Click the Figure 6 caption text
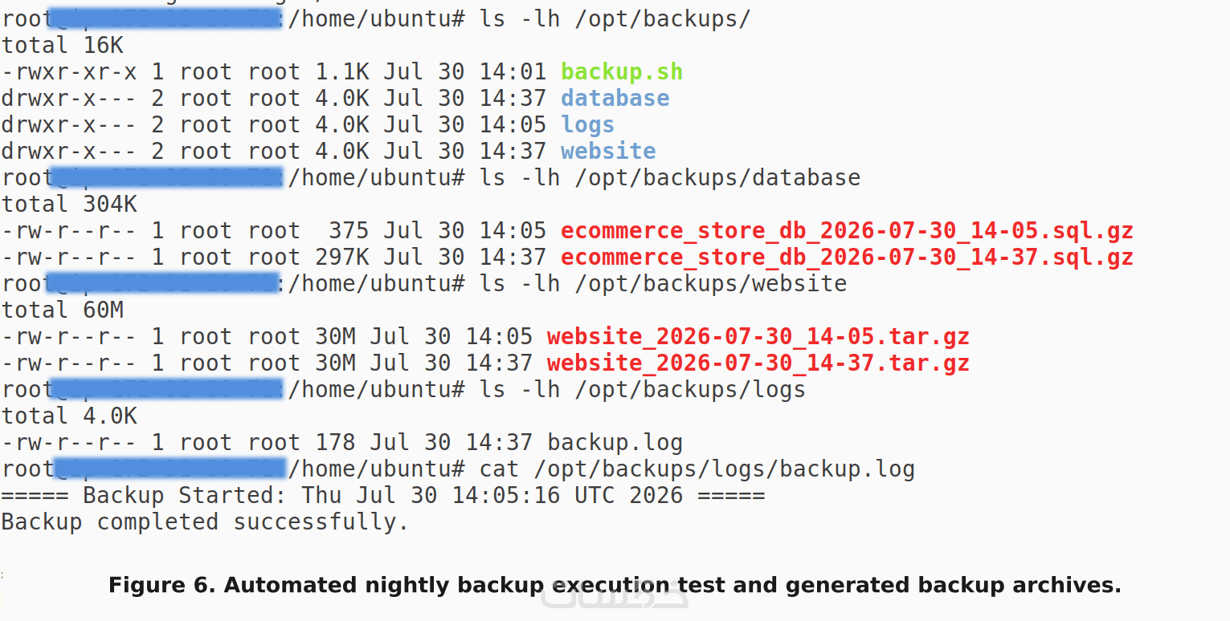 tap(615, 585)
